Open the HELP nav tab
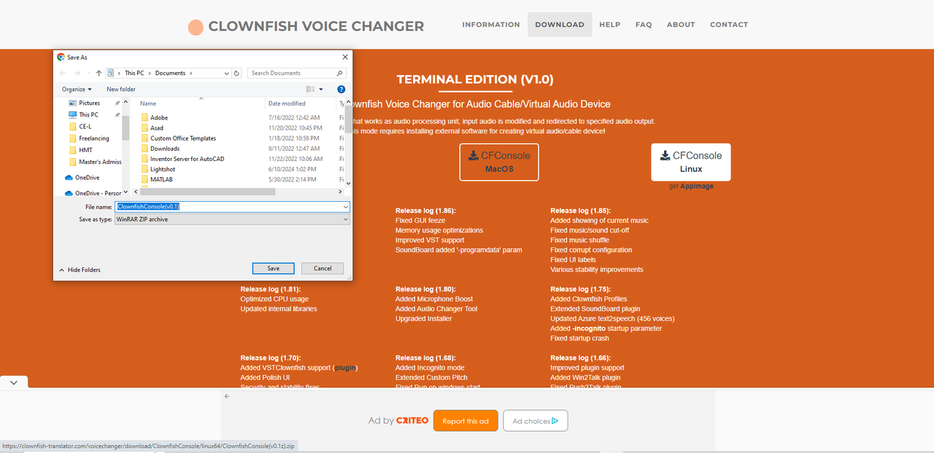This screenshot has width=934, height=453. point(610,25)
